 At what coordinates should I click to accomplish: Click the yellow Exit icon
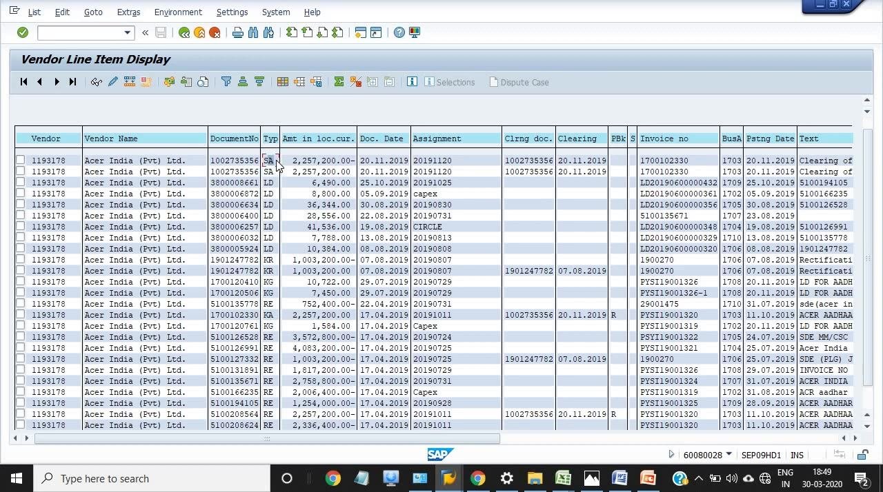199,32
